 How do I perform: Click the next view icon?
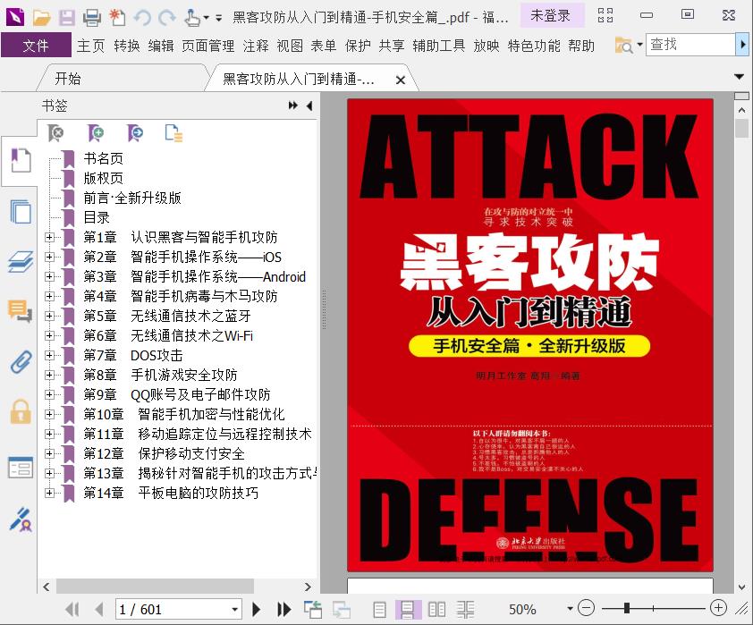tap(342, 609)
